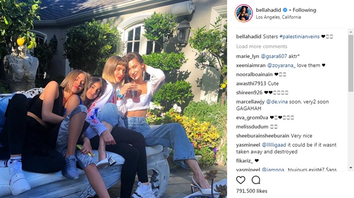354x198 pixels.
Task: Click the verified badge next to username
Action: (285, 10)
